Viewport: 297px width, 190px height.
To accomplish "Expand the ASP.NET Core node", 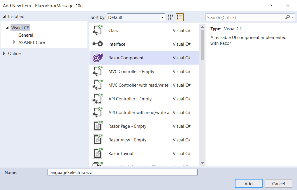I will 14,42.
